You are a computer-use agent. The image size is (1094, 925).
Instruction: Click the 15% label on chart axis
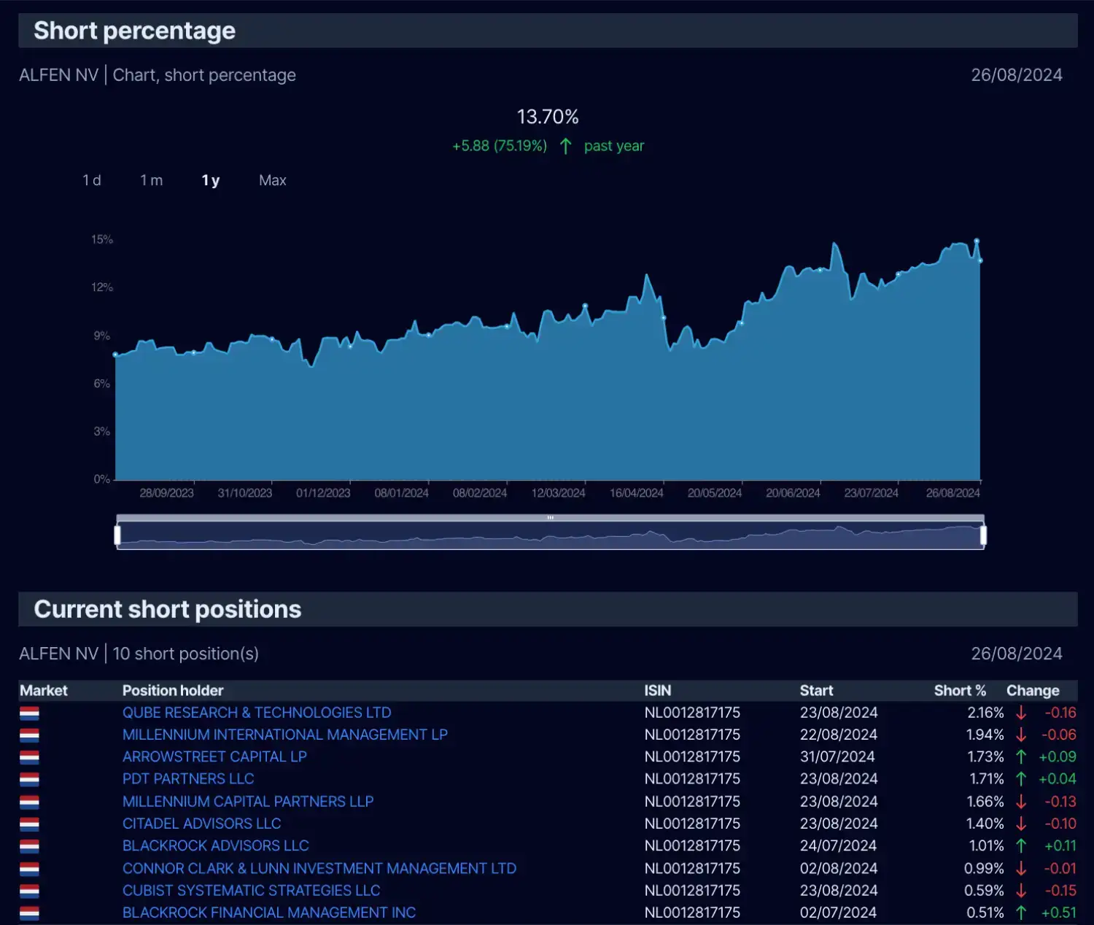point(102,239)
